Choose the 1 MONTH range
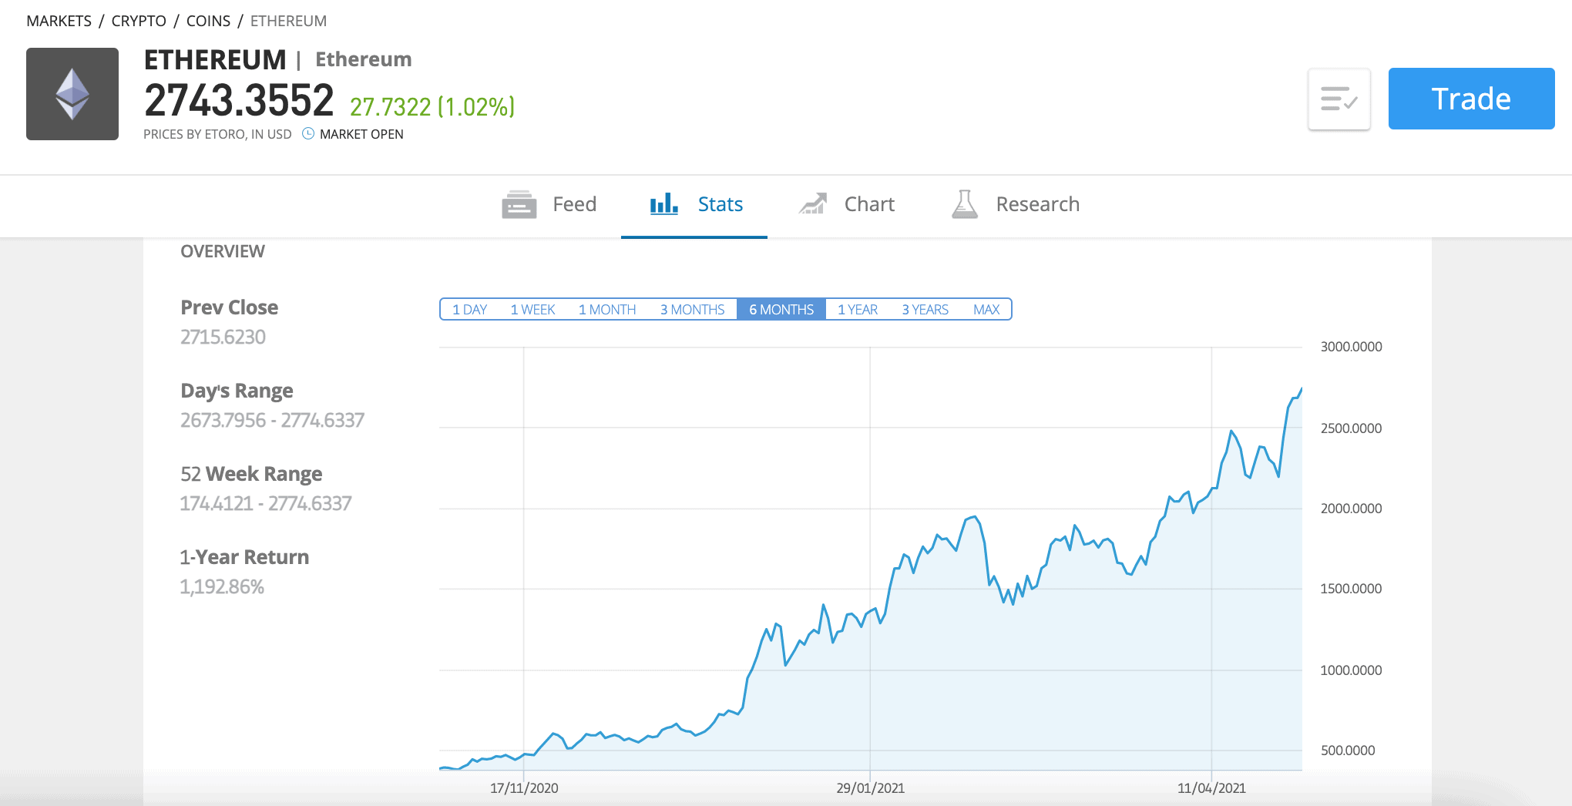This screenshot has width=1572, height=806. 607,310
